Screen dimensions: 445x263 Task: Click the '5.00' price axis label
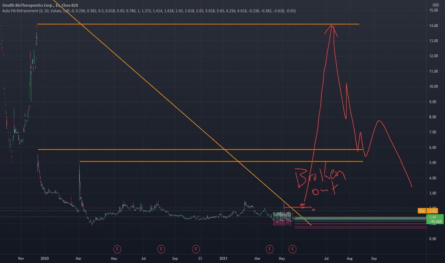pos(434,163)
